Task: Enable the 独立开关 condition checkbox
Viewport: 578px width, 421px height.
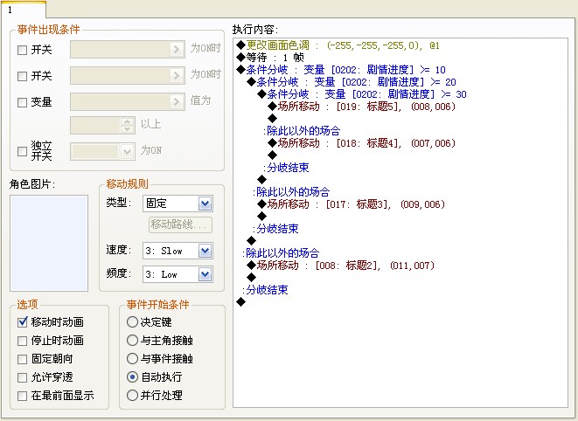Action: pyautogui.click(x=23, y=151)
